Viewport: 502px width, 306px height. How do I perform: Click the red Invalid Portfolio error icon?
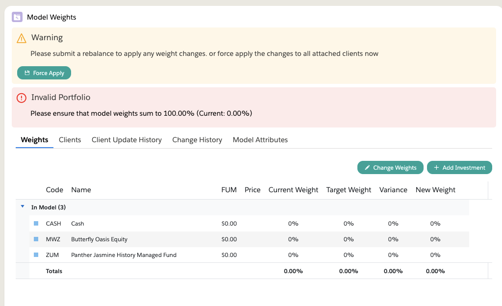(x=21, y=98)
